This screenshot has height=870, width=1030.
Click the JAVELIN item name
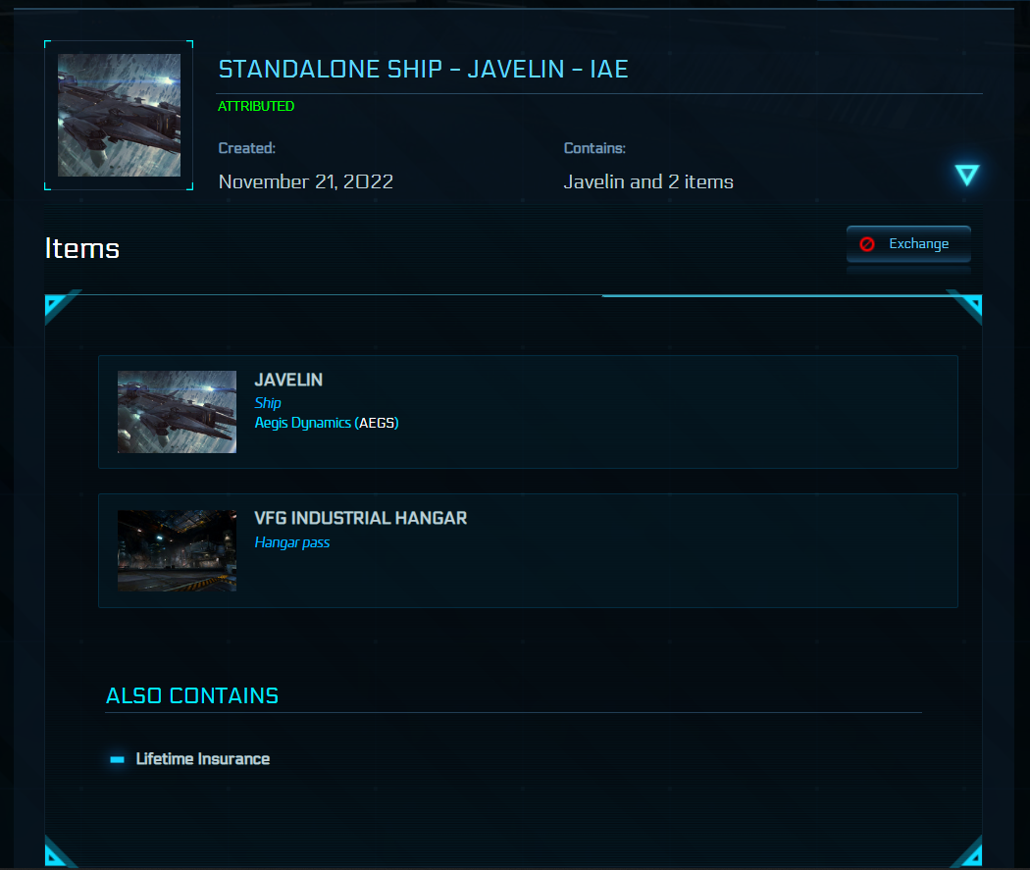(x=288, y=381)
